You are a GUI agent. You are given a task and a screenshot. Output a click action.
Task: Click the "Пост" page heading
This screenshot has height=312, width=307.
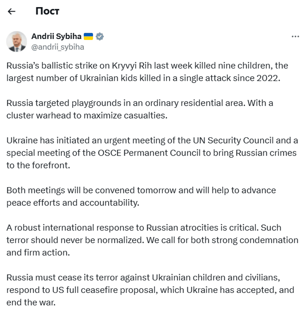tap(47, 11)
